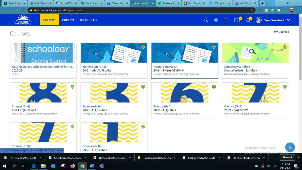The image size is (302, 170).
Task: Expand options for FREEInteractiveSci....pdf download
Action: coord(219,158)
